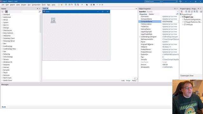Viewport: 203px width, 114px height.
Task: Click the Save All toolbar icon
Action: coord(69,5)
